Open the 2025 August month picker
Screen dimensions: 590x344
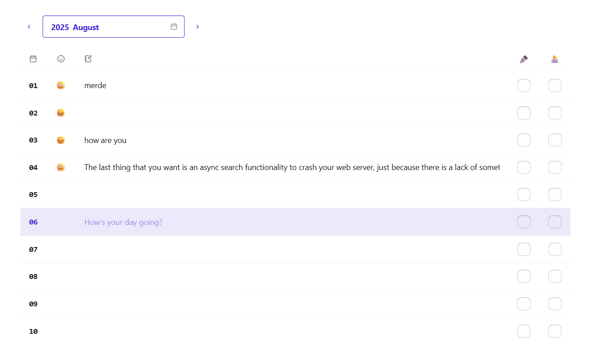106,27
